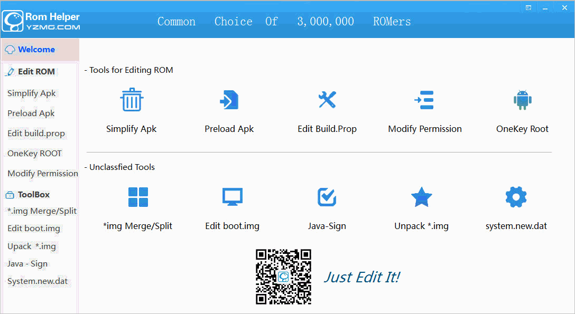The image size is (575, 314).
Task: Click the Preload Apk label in main panel
Action: click(x=229, y=129)
